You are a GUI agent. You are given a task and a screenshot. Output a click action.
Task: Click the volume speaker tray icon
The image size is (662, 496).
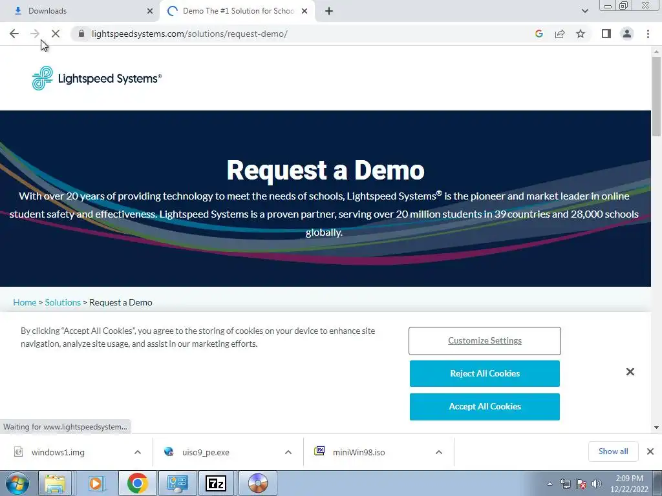click(597, 484)
